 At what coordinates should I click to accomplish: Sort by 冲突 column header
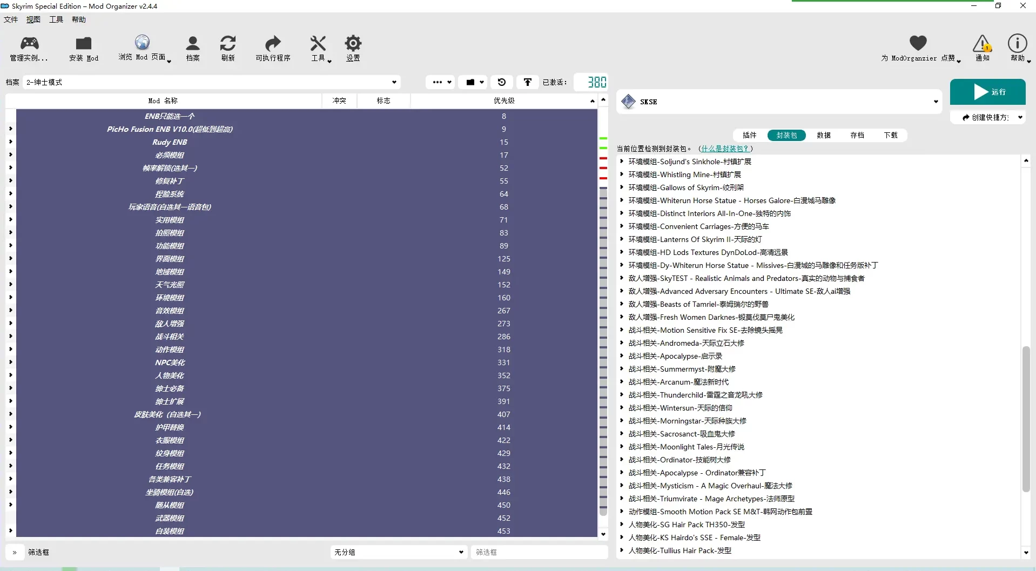click(339, 100)
